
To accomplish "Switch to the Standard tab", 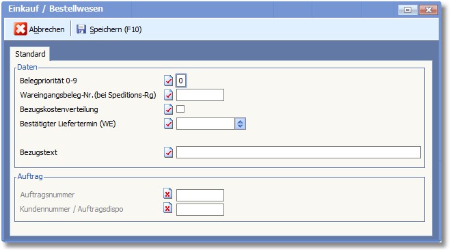I will point(30,54).
